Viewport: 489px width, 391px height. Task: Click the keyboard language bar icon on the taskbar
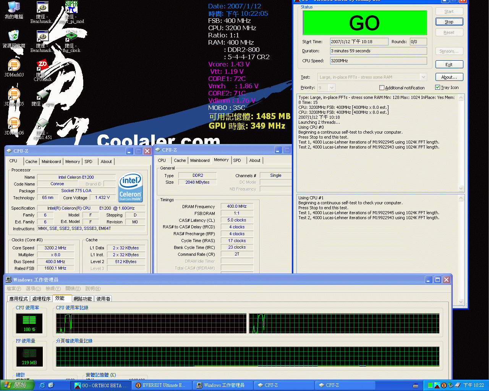pyautogui.click(x=416, y=386)
